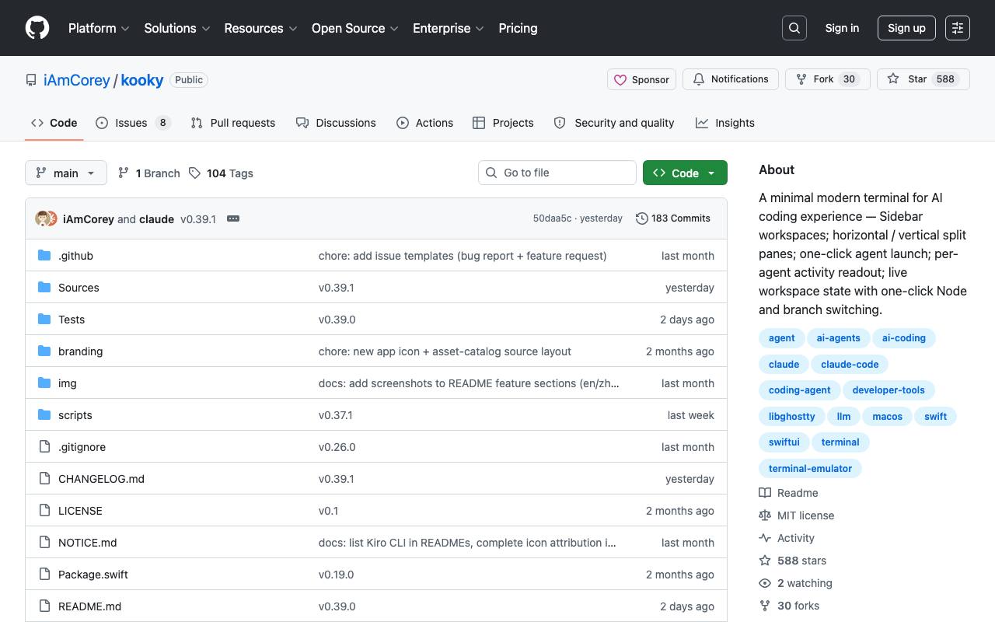Fork the kooky repository
Screen dimensions: 995x622
[x=827, y=79]
